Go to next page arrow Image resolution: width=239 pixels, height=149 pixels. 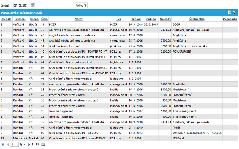pos(24,145)
